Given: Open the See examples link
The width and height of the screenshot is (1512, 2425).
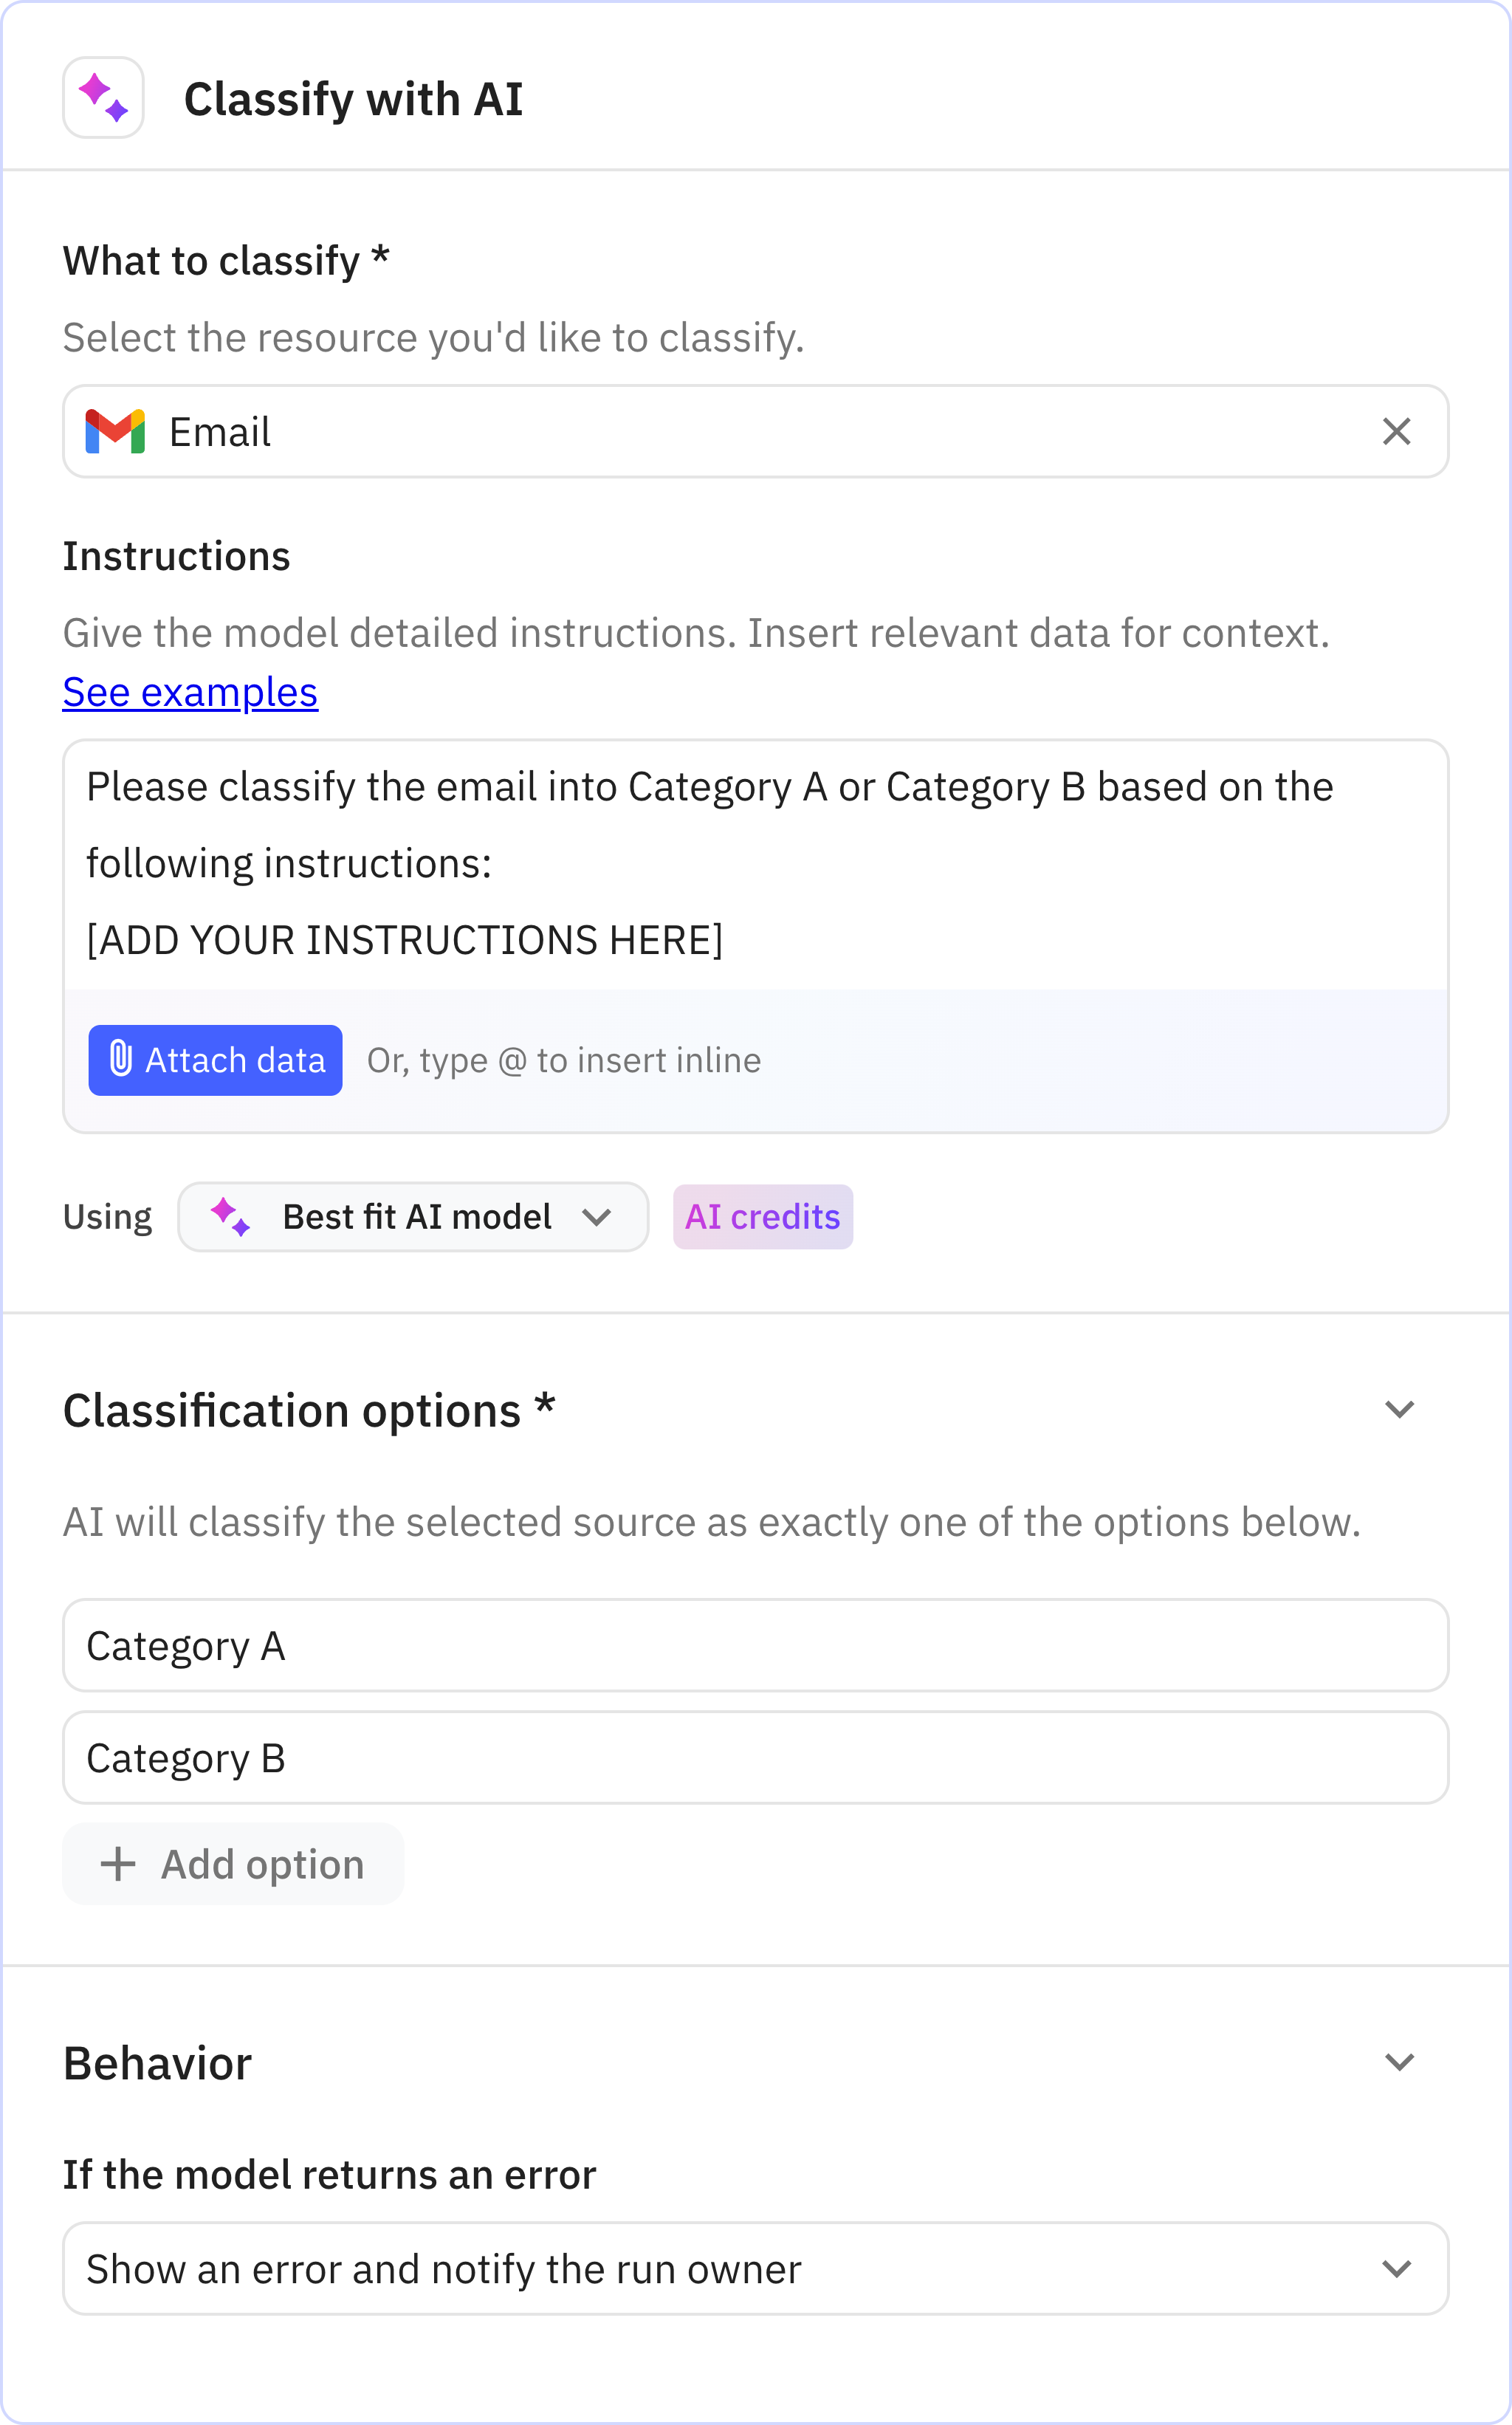Looking at the screenshot, I should (x=190, y=692).
